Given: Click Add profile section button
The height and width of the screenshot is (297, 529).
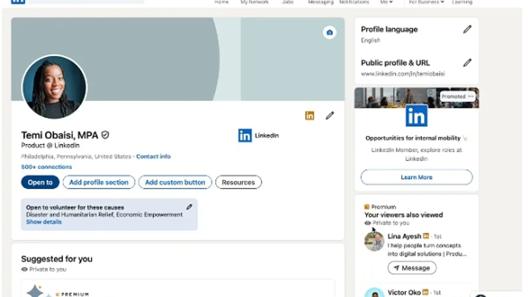Looking at the screenshot, I should (x=99, y=182).
